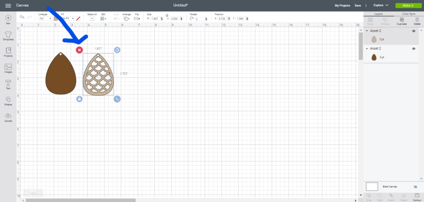
Task: Click the Select All icon
Action: [x=92, y=19]
